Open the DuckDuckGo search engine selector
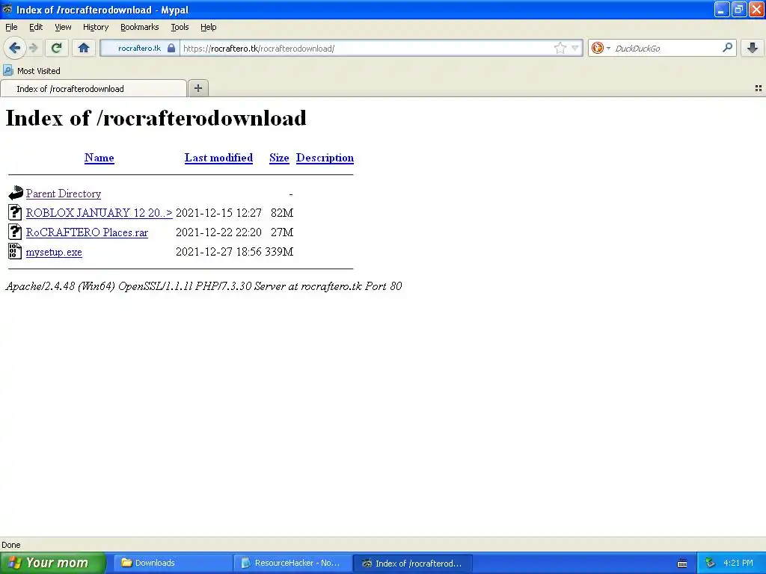 click(601, 49)
